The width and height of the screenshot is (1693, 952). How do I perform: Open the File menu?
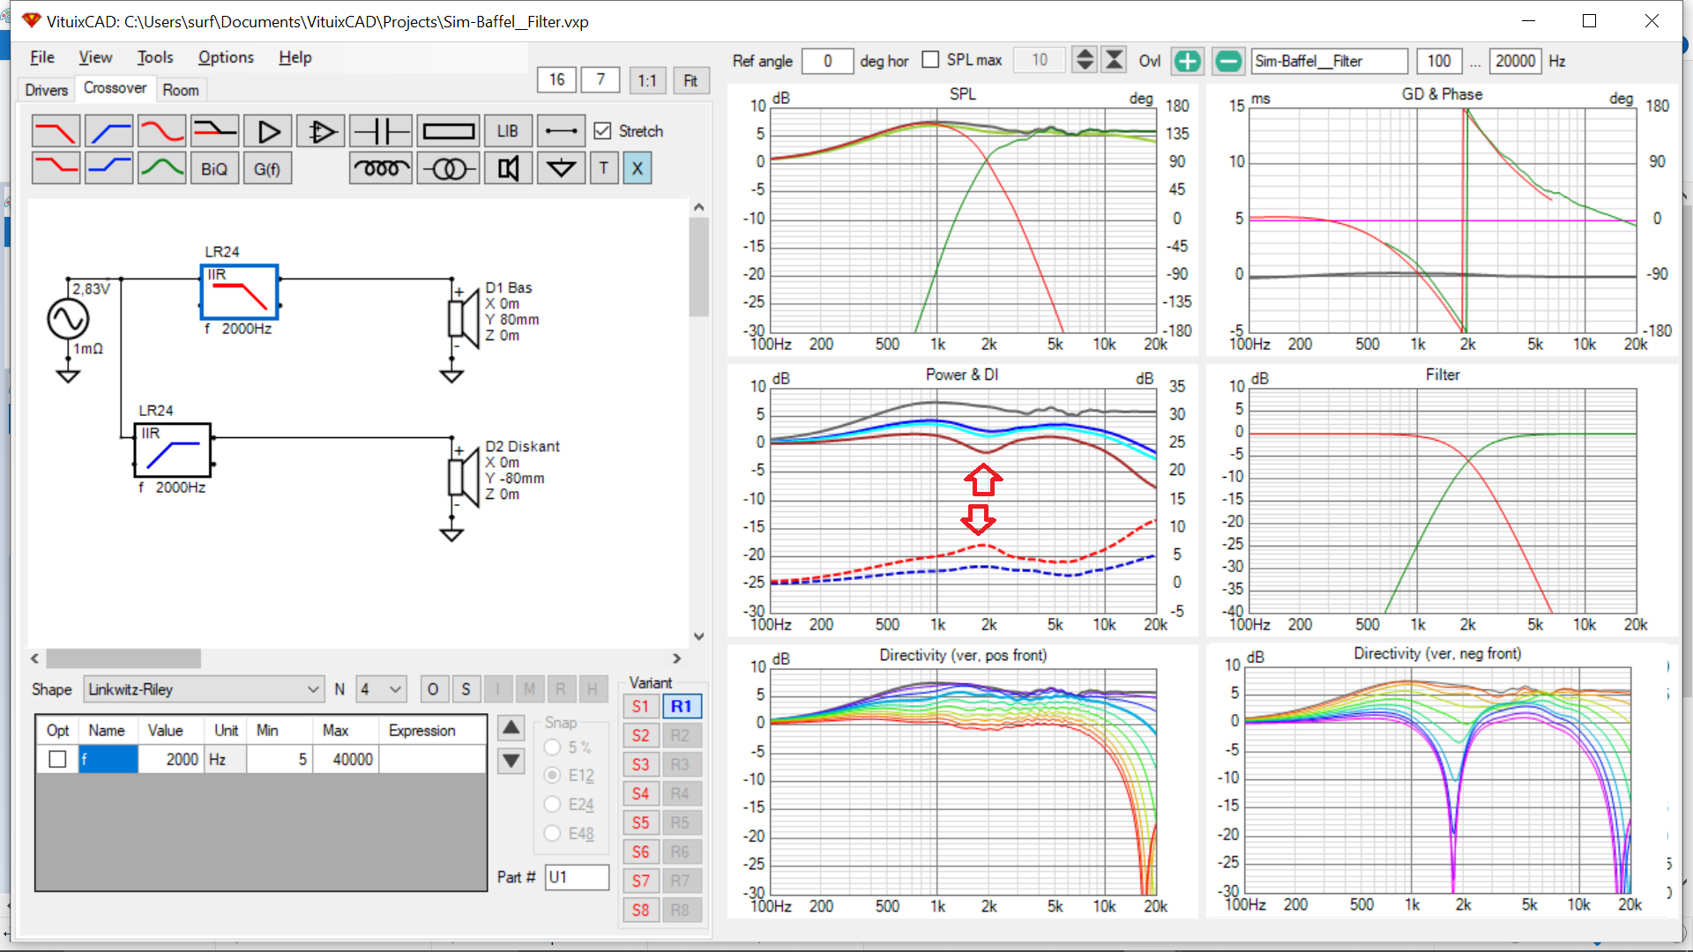(x=42, y=57)
